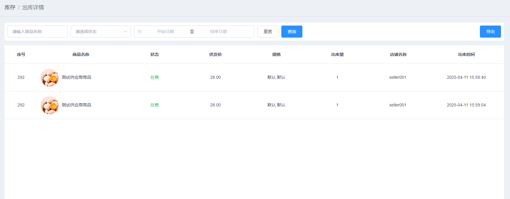Open egg thumbnail in second table row
This screenshot has height=199, width=510.
click(x=50, y=105)
